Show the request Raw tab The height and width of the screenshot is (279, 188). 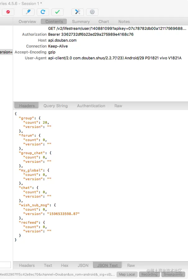(118, 106)
